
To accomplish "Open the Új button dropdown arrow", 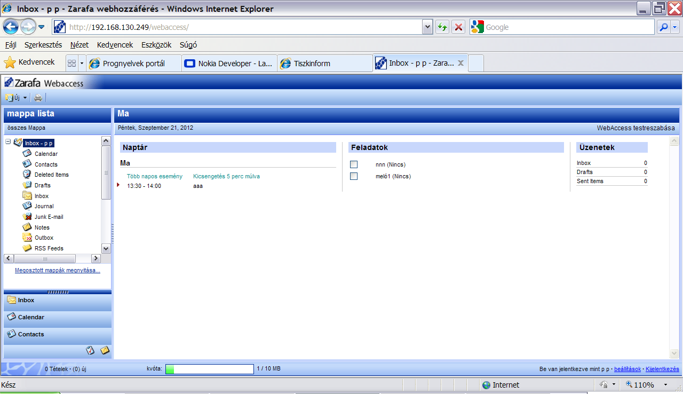I will pyautogui.click(x=25, y=98).
